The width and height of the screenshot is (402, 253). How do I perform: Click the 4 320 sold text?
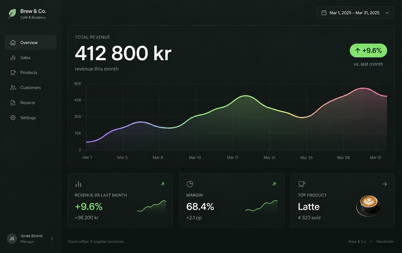click(x=309, y=218)
